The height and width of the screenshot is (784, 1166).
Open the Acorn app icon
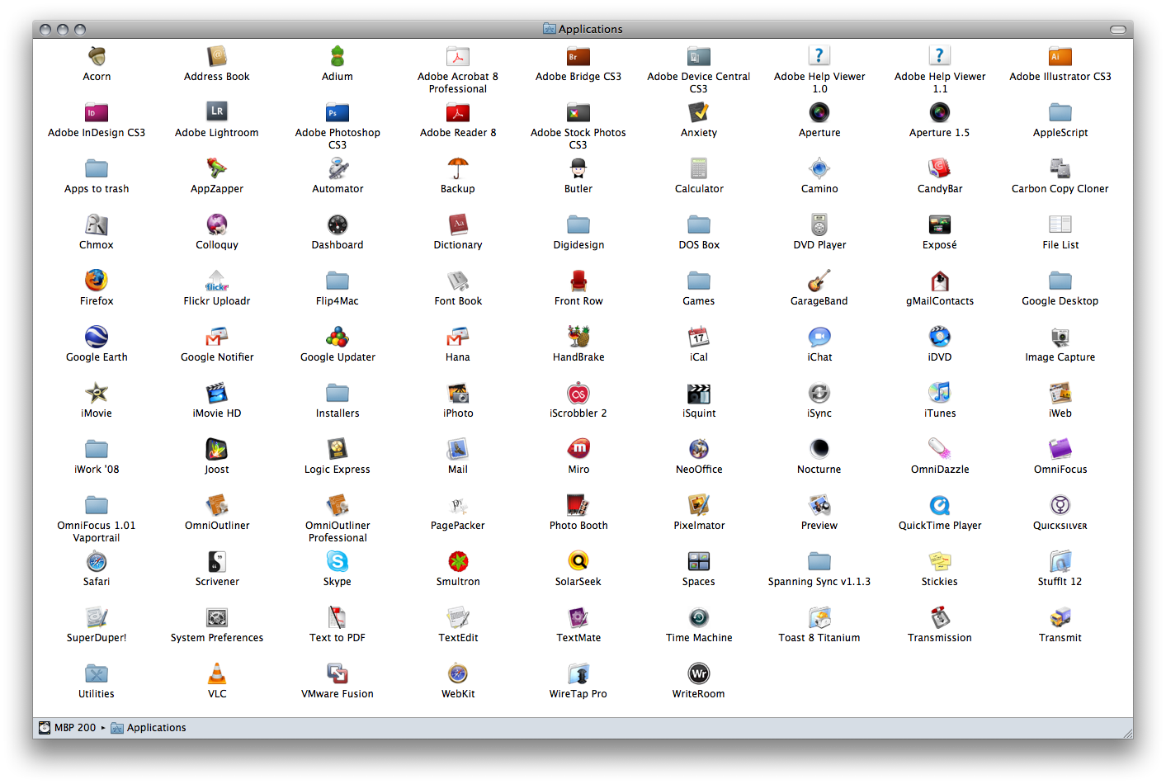[97, 56]
